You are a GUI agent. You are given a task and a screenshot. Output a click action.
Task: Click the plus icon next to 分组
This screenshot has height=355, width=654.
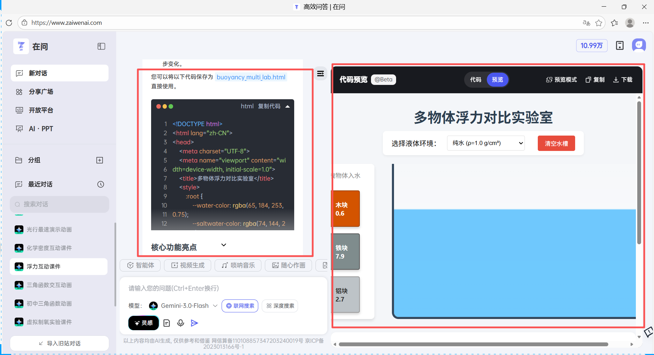[x=99, y=160]
